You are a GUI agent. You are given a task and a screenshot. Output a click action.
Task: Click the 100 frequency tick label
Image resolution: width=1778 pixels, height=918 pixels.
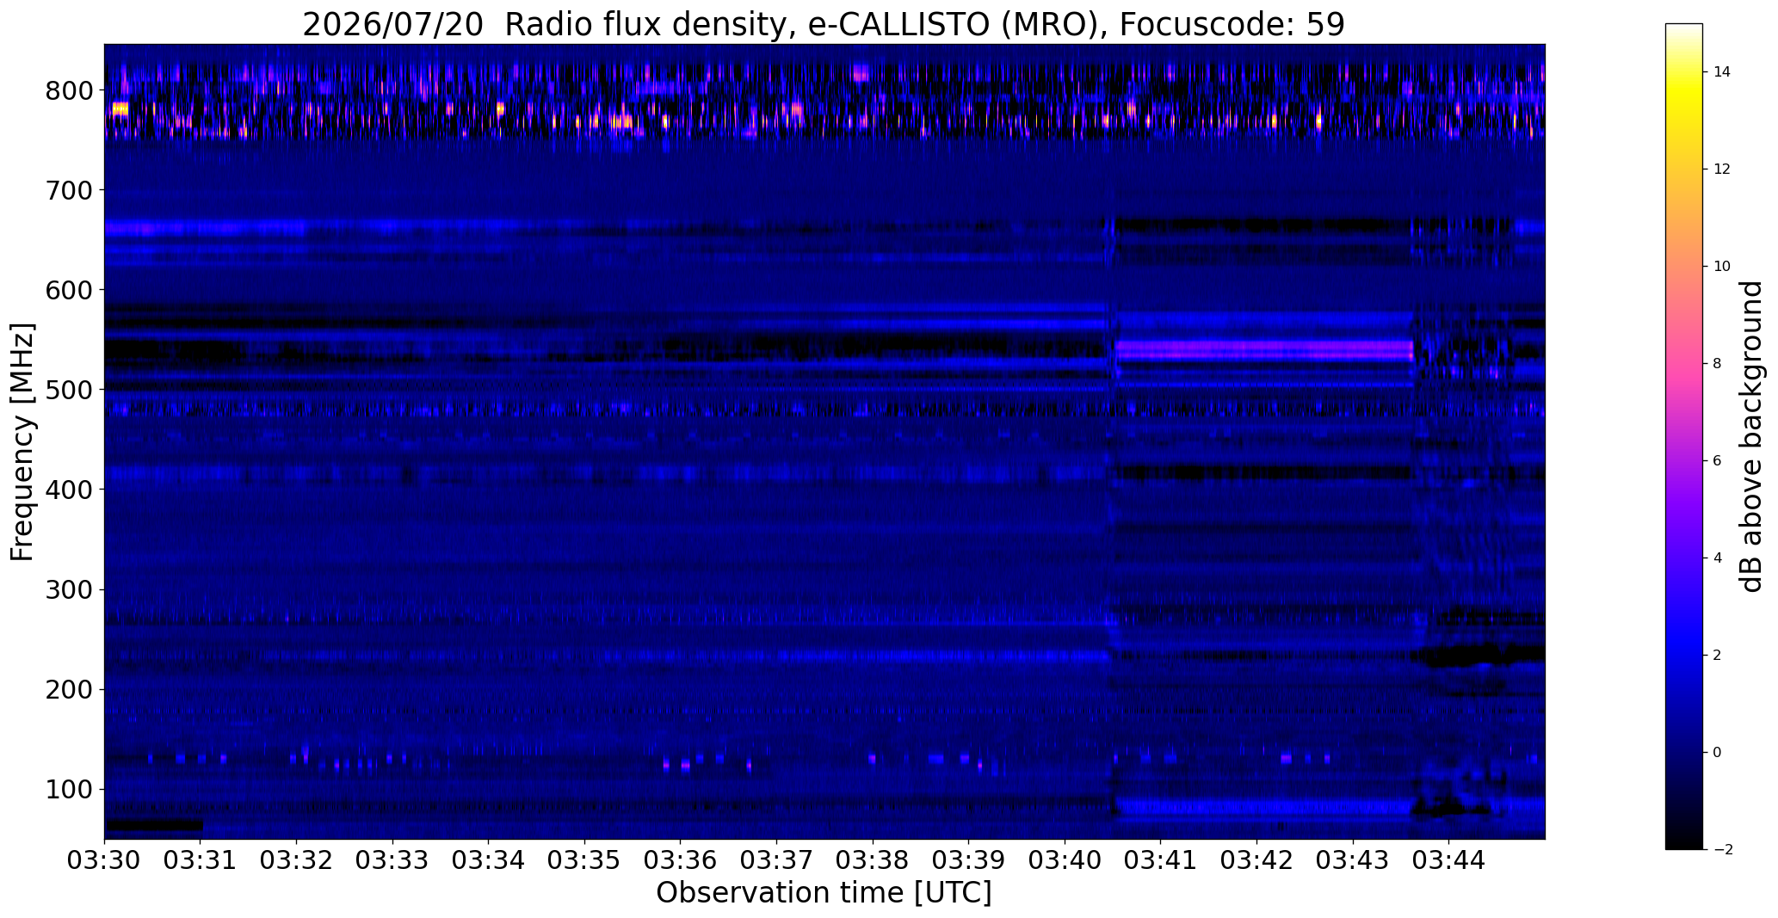point(69,790)
